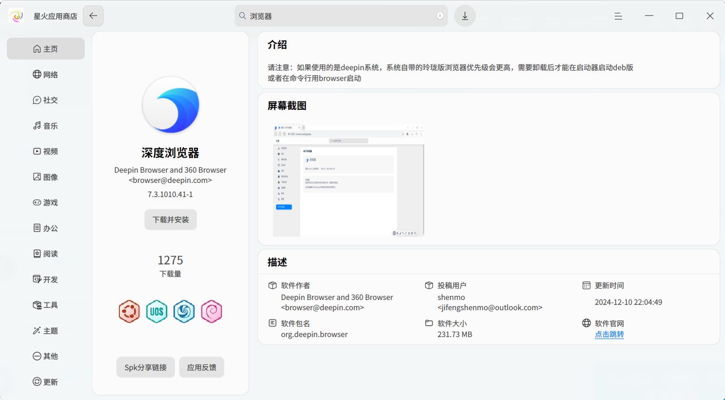This screenshot has height=400, width=725.
Task: Open the 社交 category
Action: pyautogui.click(x=45, y=100)
